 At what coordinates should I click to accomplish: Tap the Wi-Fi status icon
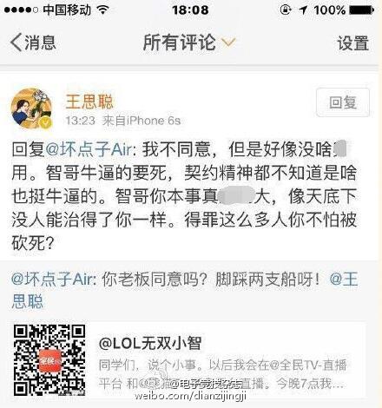[102, 10]
